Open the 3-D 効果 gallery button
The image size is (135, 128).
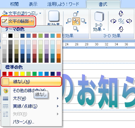[99, 21]
